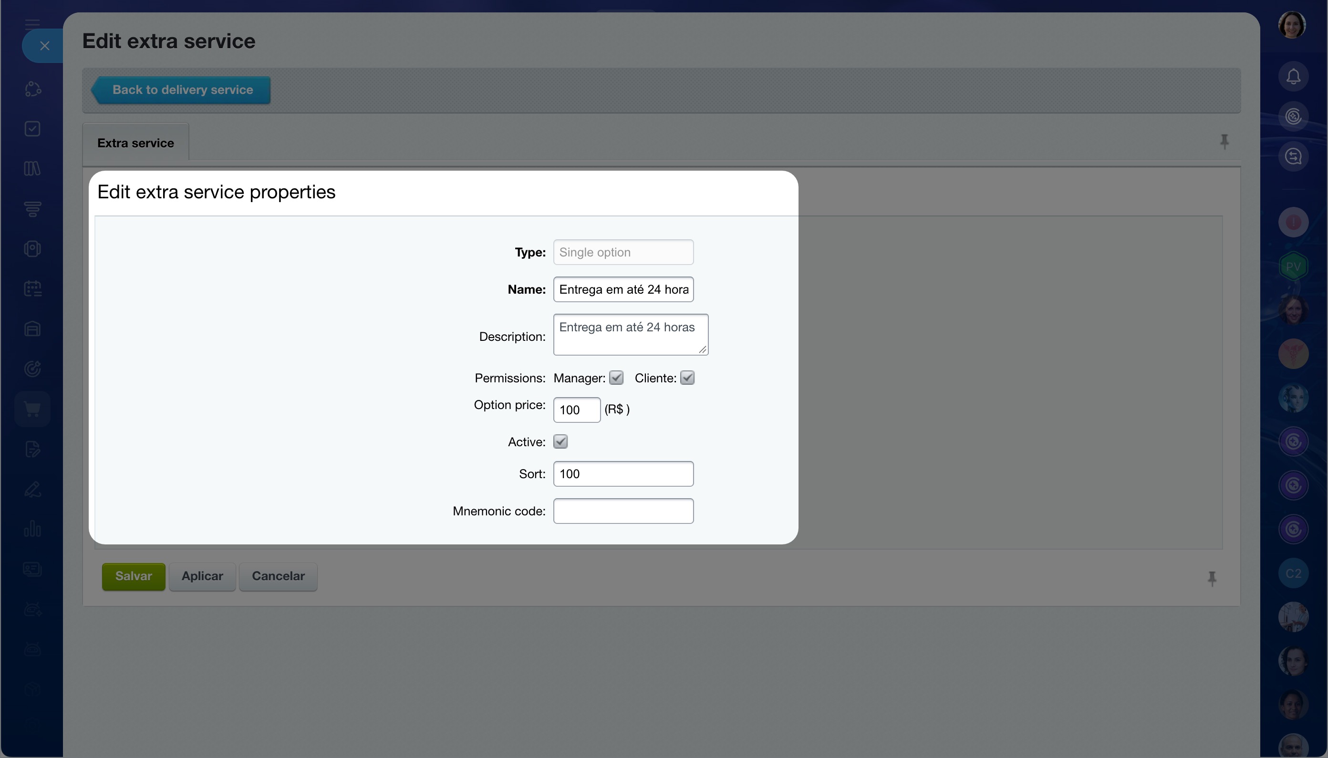
Task: Open the calendar icon in left sidebar
Action: tap(32, 288)
